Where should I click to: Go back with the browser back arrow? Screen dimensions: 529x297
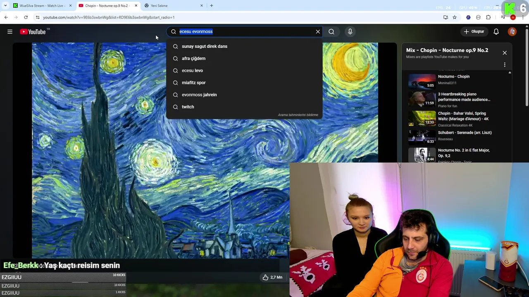[6, 17]
